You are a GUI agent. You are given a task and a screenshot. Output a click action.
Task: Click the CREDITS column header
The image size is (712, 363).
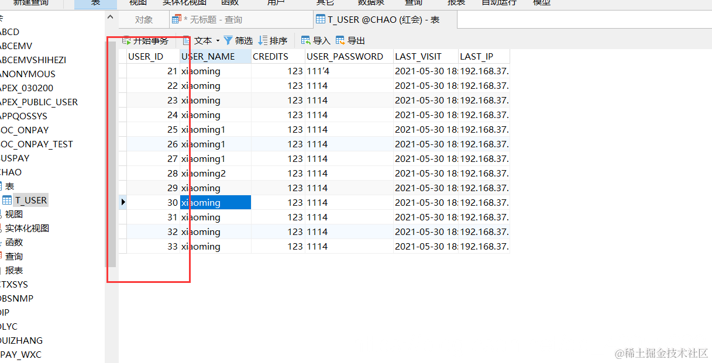pyautogui.click(x=278, y=57)
